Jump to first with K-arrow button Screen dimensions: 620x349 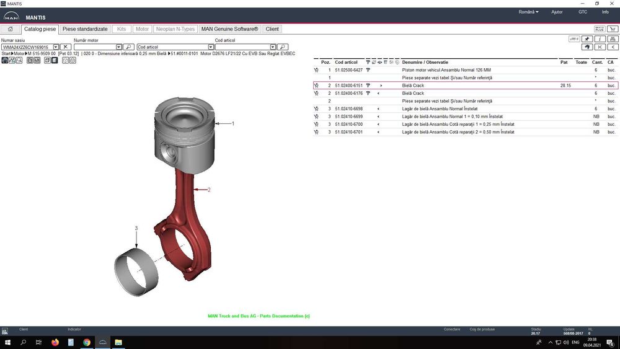coord(600,46)
